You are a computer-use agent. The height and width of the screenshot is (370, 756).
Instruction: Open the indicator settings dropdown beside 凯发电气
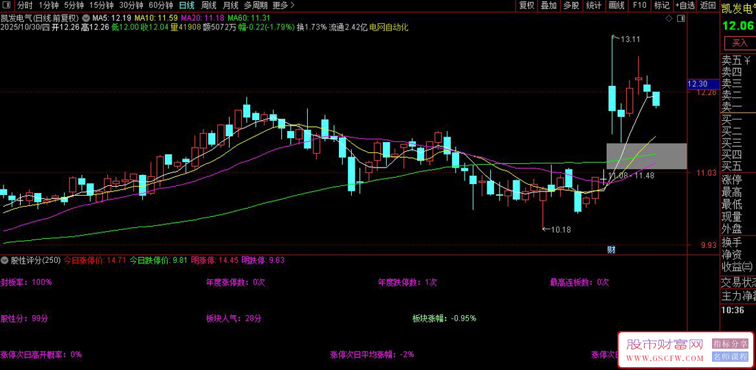(86, 19)
